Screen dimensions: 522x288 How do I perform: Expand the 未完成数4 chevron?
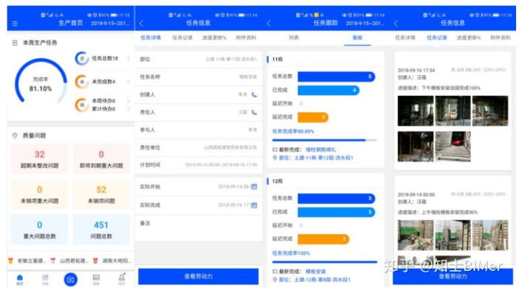tap(128, 82)
